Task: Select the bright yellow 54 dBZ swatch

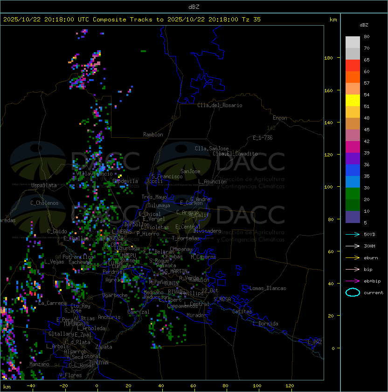Action: pos(353,100)
